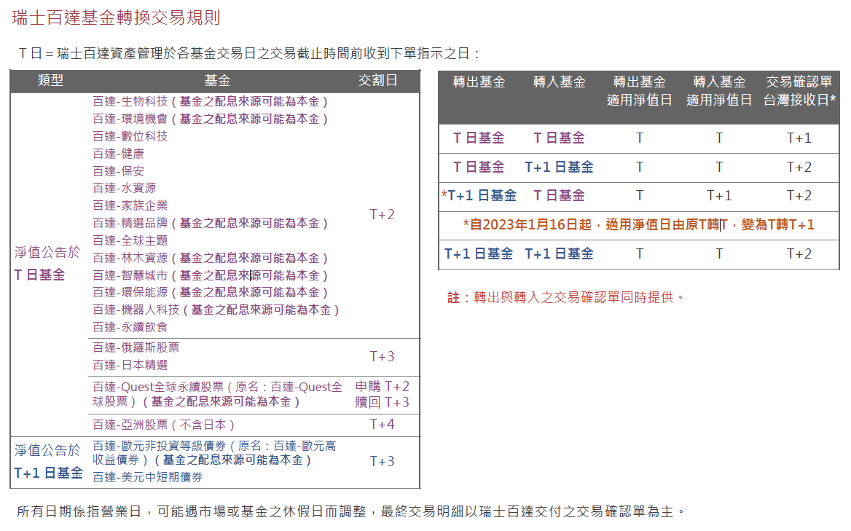851x531 pixels.
Task: Select the 交割日 column header
Action: pos(377,81)
